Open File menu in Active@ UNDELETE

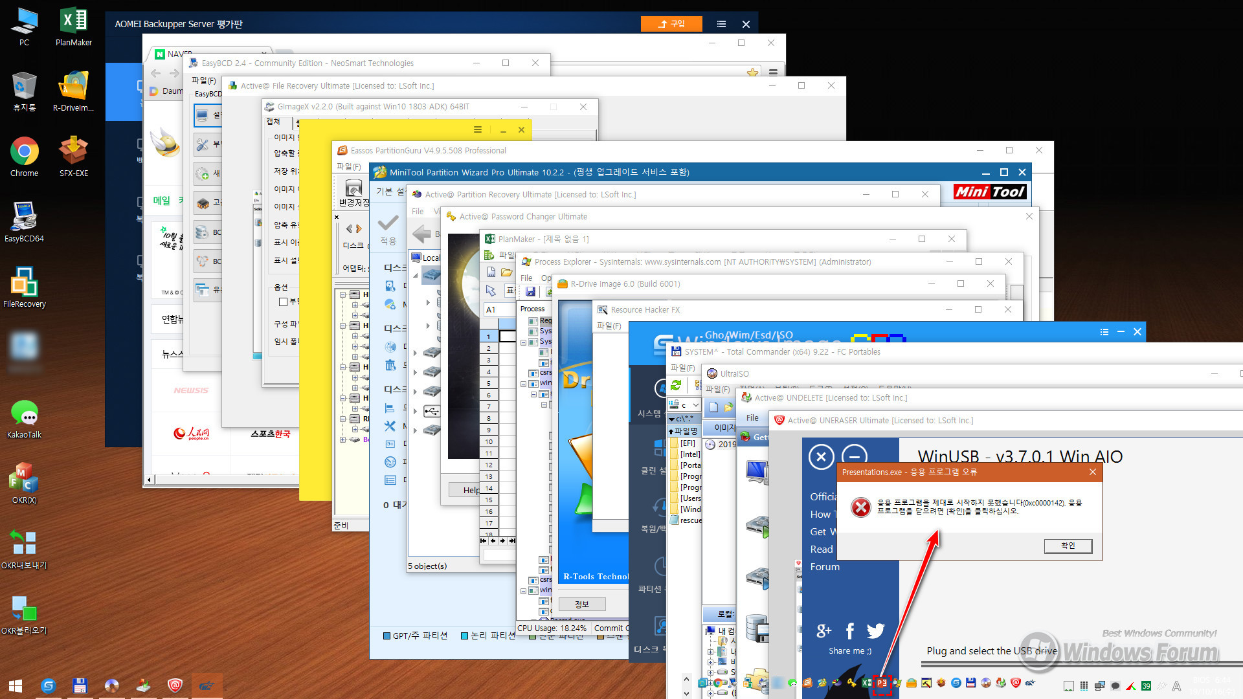(752, 418)
